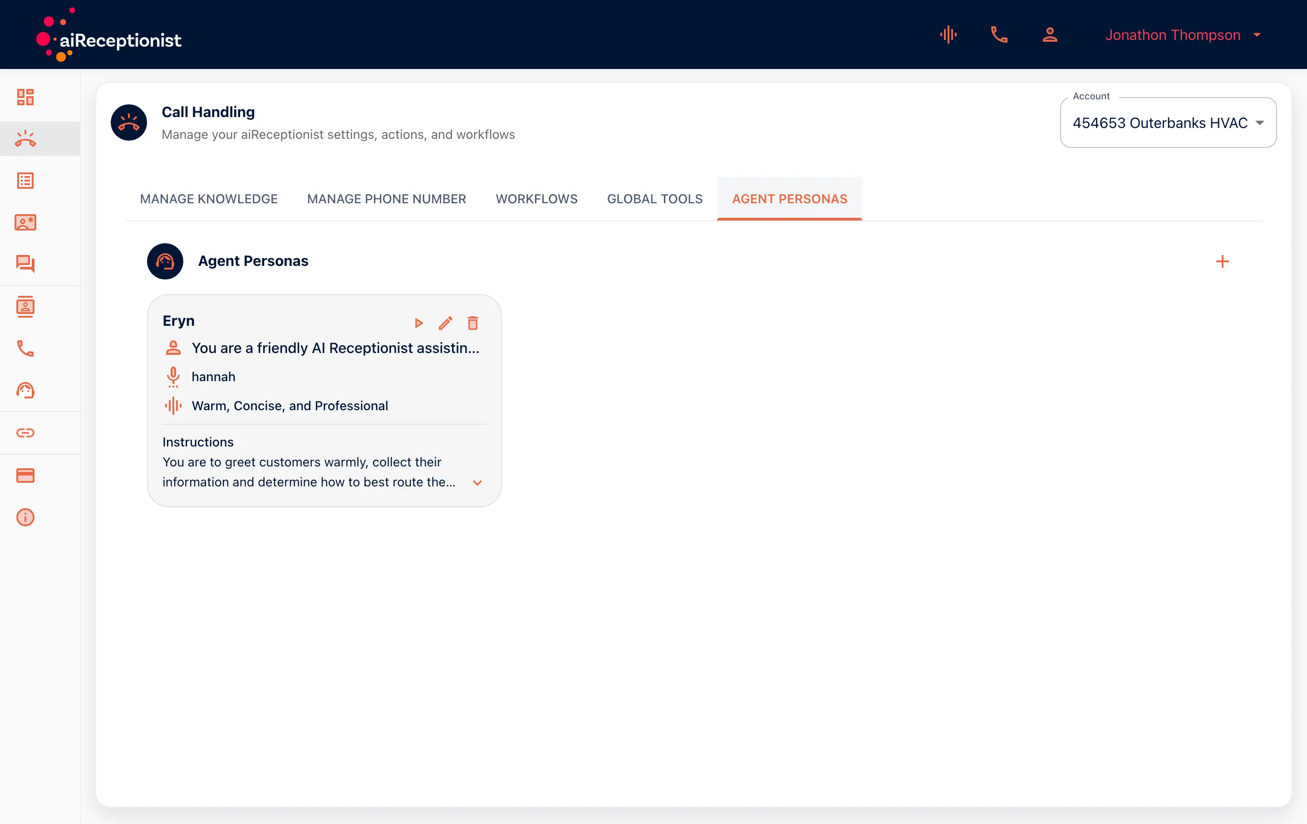Add a new agent persona
This screenshot has height=824, width=1307.
click(1222, 261)
